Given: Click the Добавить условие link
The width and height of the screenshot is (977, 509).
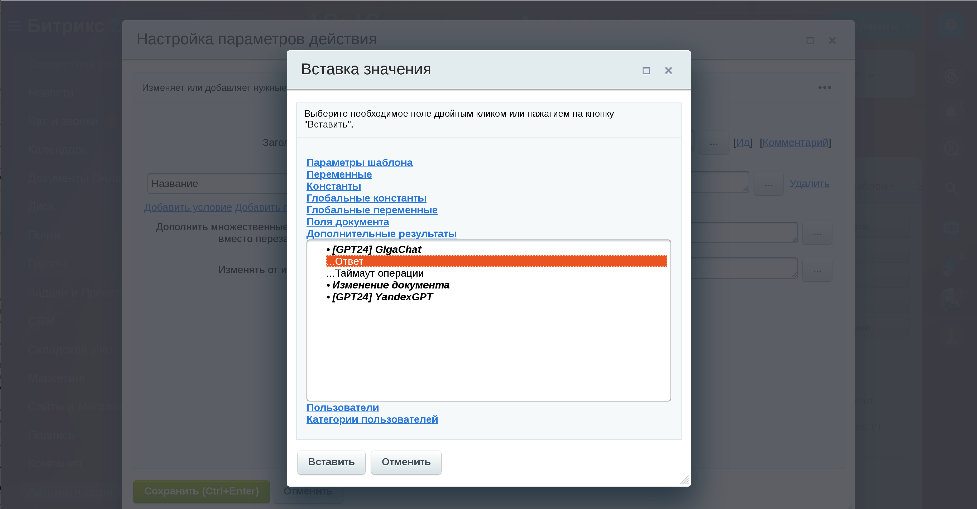Looking at the screenshot, I should 188,207.
